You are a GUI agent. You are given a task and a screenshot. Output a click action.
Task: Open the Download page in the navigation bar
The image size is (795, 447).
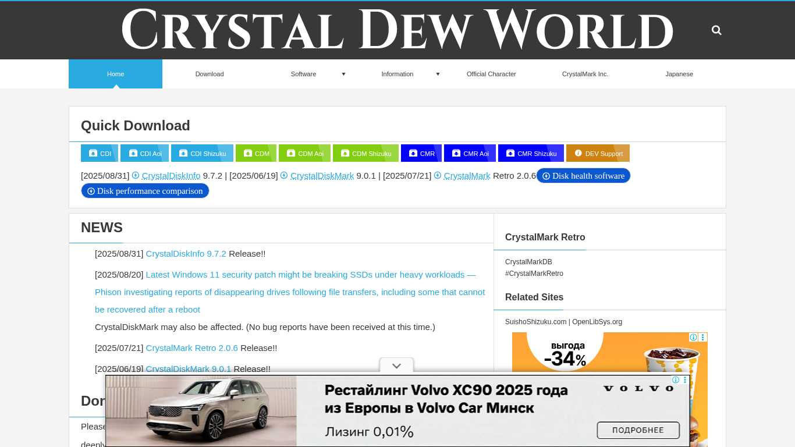pyautogui.click(x=210, y=74)
